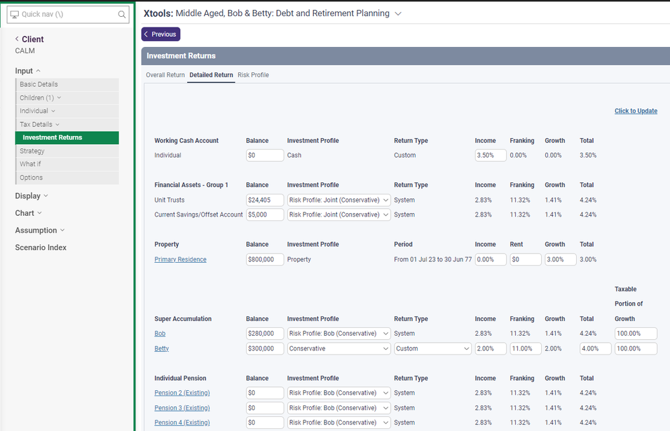Switch to the Risk Profile tab
Viewport: 670px width, 431px height.
coord(253,75)
